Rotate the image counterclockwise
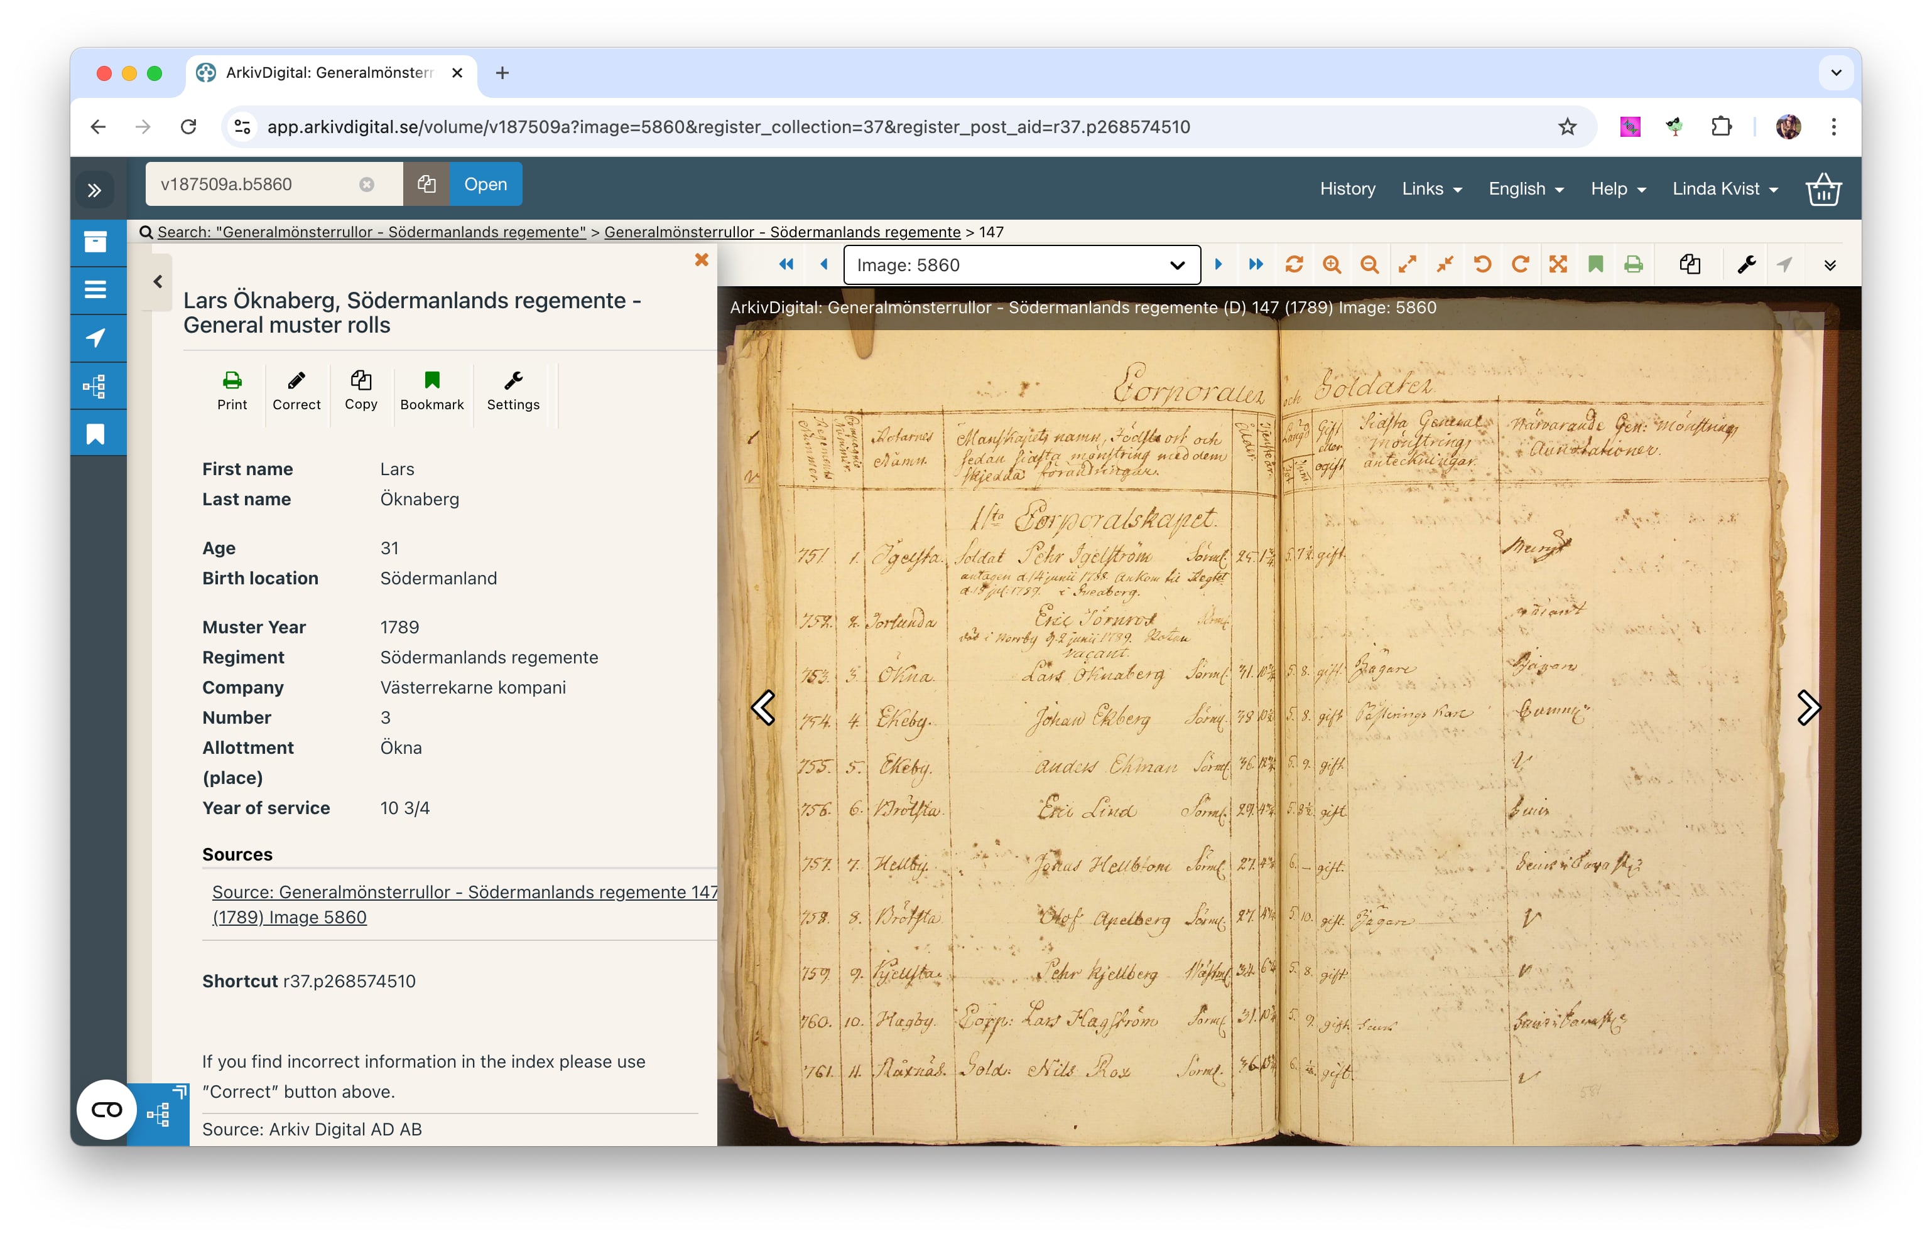This screenshot has width=1932, height=1239. [1482, 265]
